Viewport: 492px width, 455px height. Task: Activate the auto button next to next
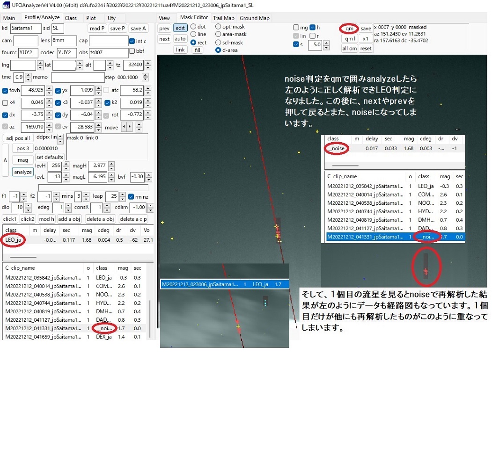point(180,38)
